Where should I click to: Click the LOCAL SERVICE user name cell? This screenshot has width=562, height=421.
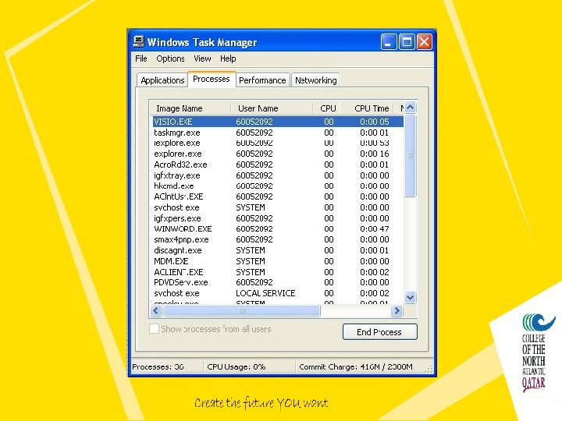pos(265,293)
